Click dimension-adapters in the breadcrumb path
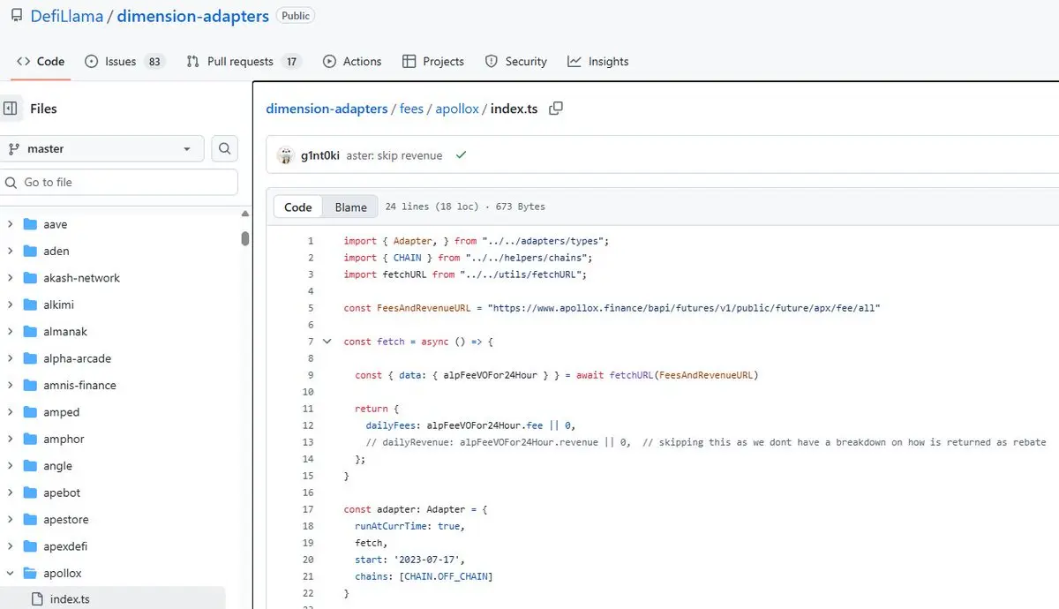 tap(327, 109)
